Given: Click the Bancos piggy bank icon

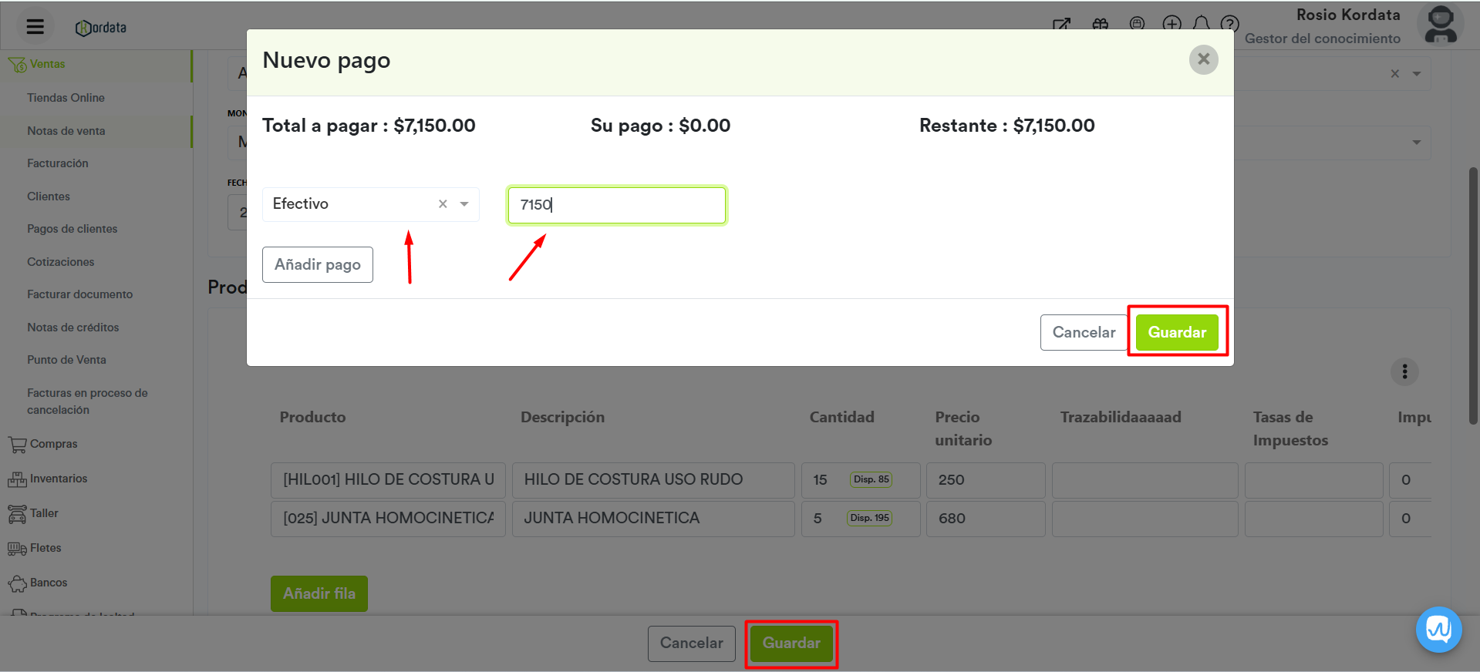Looking at the screenshot, I should (17, 583).
